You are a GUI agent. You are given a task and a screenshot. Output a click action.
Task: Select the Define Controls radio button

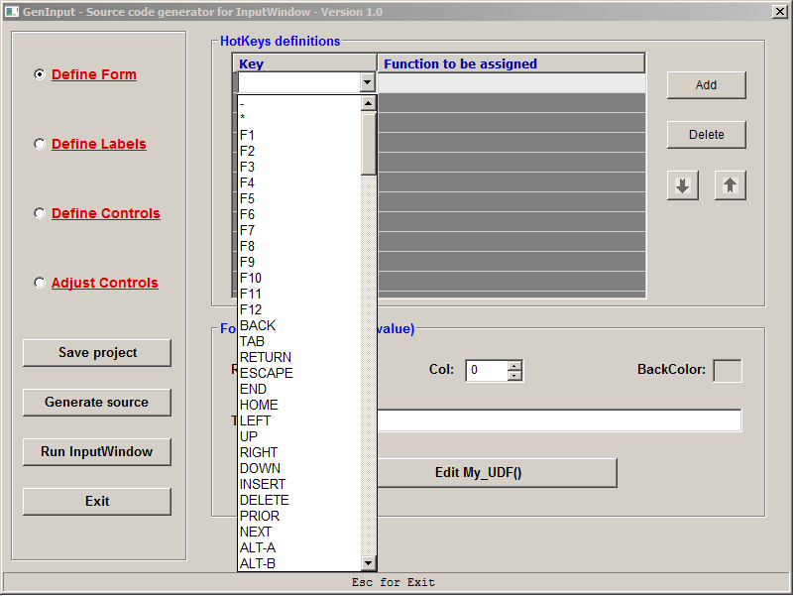coord(40,213)
